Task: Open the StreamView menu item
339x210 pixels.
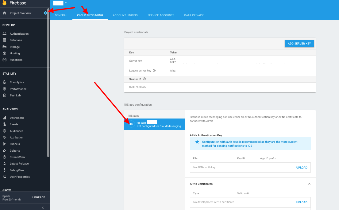Action: (x=17, y=157)
